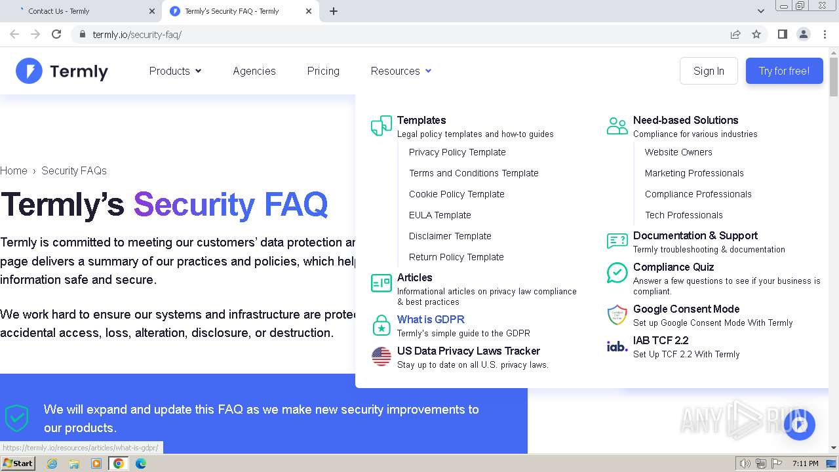
Task: Select Marketing Professionals solution
Action: click(x=694, y=173)
